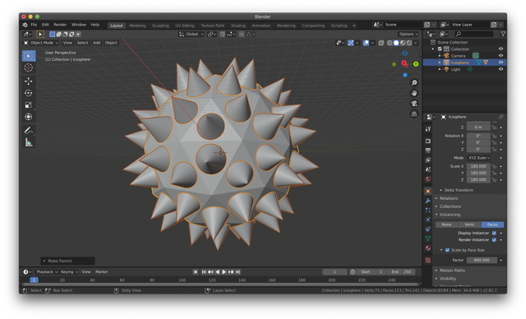Hide the Collection via eye icon
This screenshot has height=319, width=526.
[x=501, y=49]
